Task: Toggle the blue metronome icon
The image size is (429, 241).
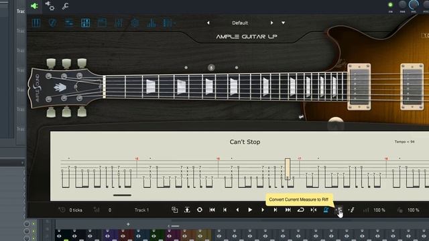Action: 326,210
